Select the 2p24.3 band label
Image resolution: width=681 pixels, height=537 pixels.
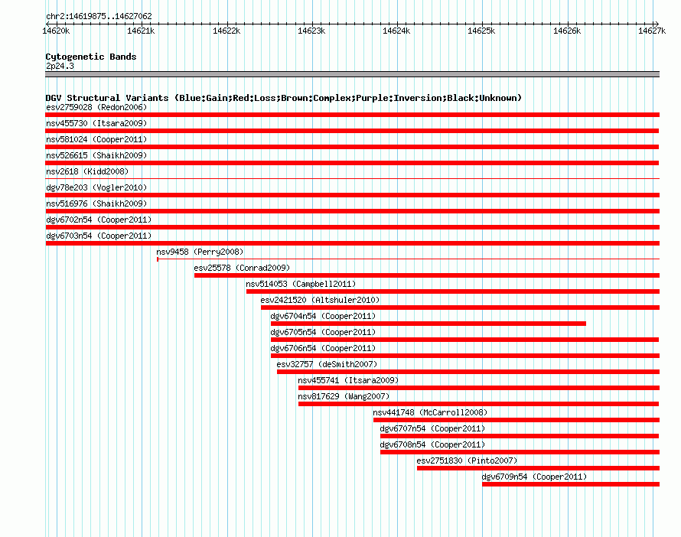pyautogui.click(x=60, y=66)
